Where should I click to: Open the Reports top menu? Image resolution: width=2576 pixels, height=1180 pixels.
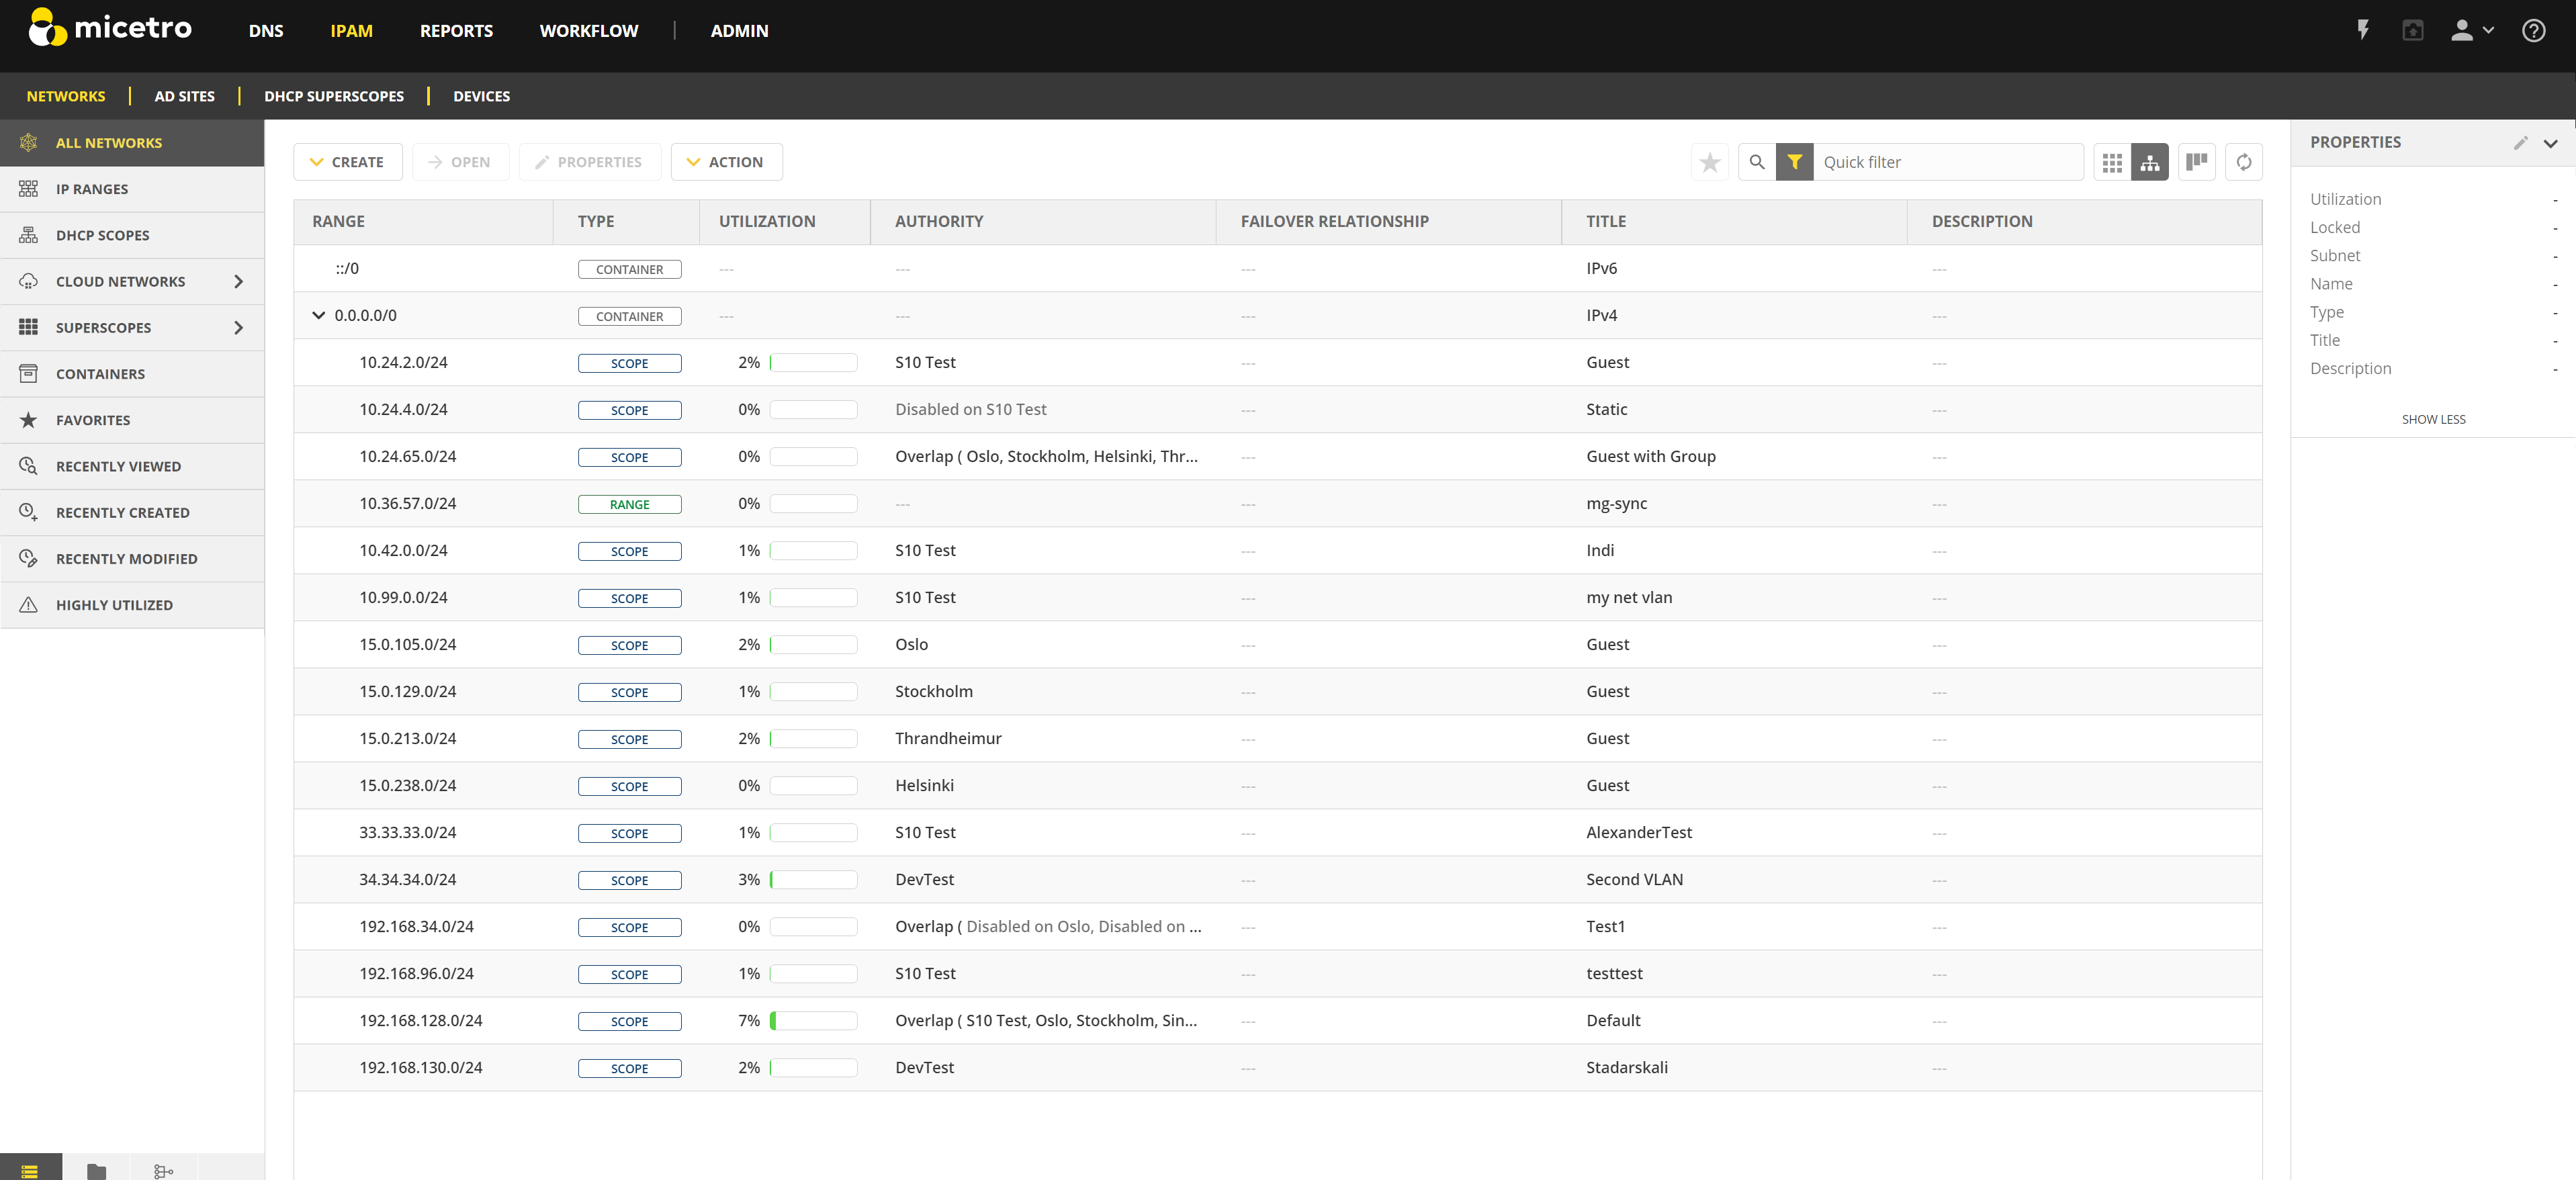[456, 31]
